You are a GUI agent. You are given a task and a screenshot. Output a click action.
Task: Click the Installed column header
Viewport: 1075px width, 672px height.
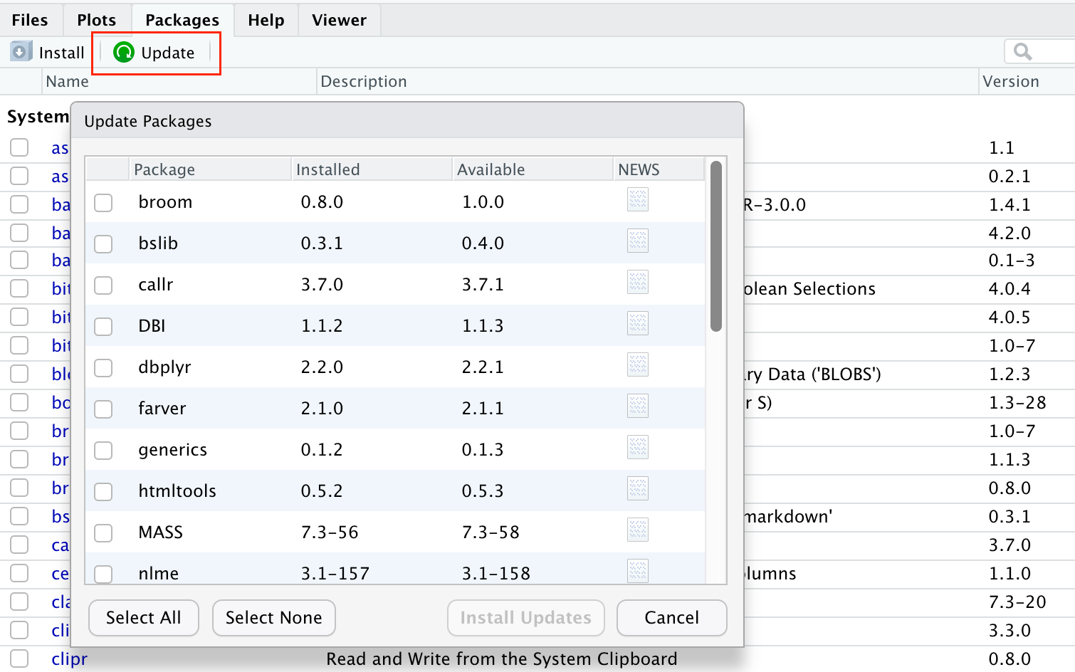tap(372, 169)
